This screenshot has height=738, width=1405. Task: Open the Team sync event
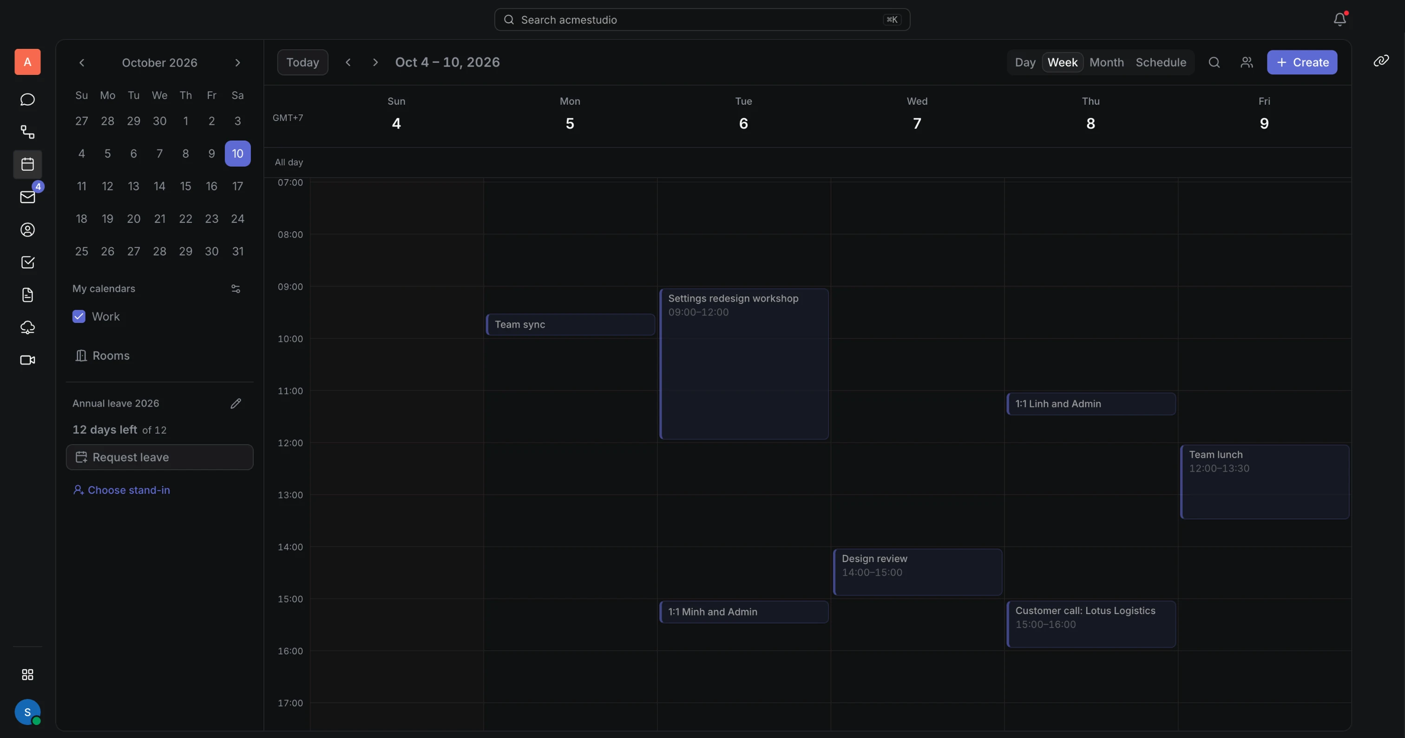pos(571,324)
